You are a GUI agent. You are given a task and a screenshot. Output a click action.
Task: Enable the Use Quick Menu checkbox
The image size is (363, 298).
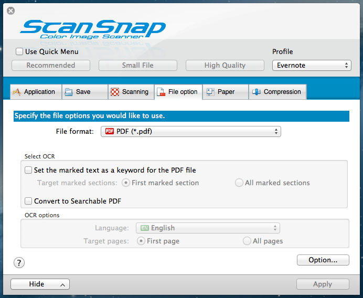click(x=19, y=51)
